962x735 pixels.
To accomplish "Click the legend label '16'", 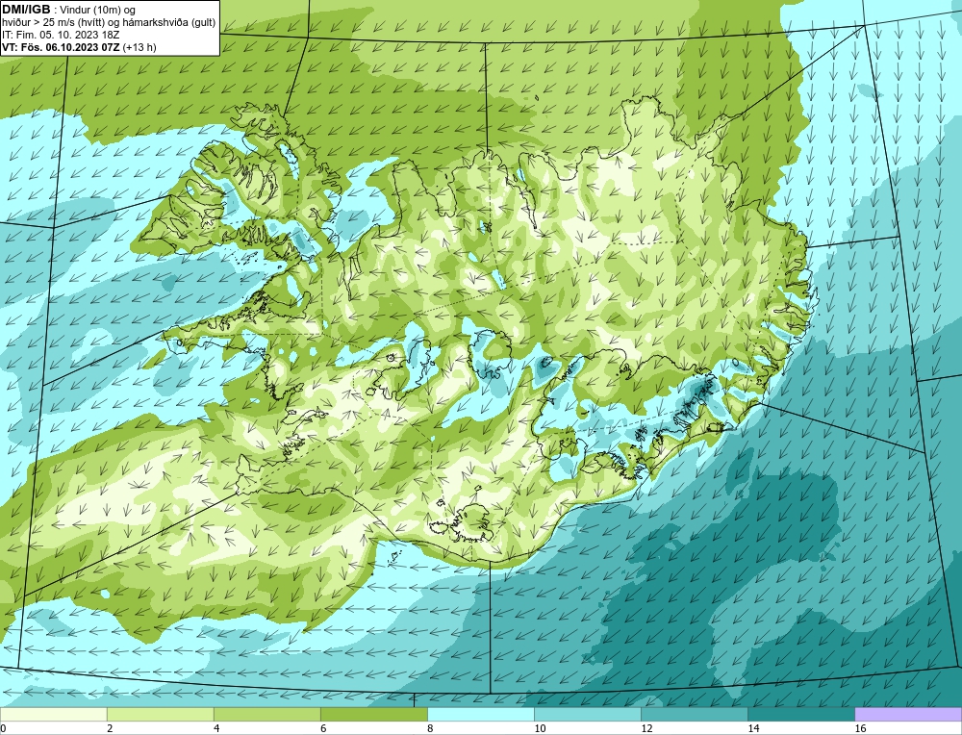I will (x=860, y=728).
